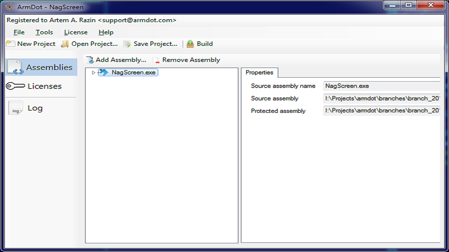Click the NagScreen.exe assembly icon
Viewport: 449px width, 252px height.
pyautogui.click(x=103, y=73)
